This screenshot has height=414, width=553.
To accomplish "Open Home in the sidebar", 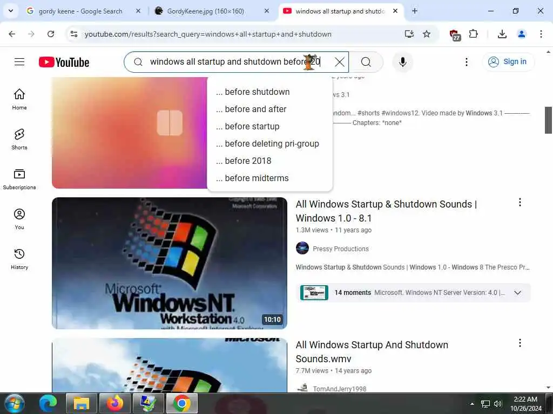I will click(19, 99).
